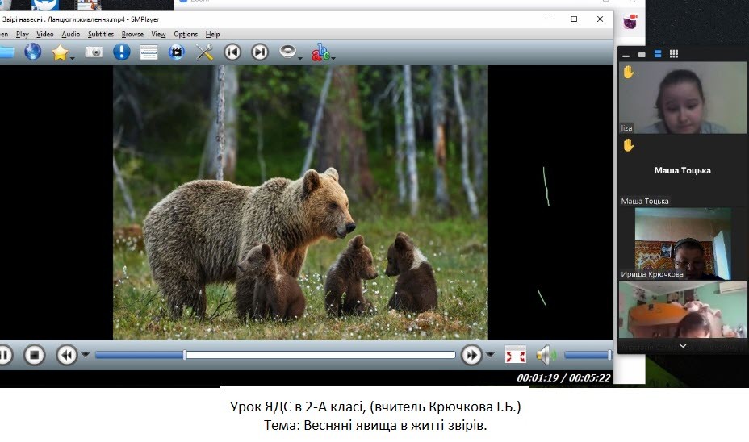Open the subtitles 'abc' dropdown arrow
749x442 pixels.
333,57
